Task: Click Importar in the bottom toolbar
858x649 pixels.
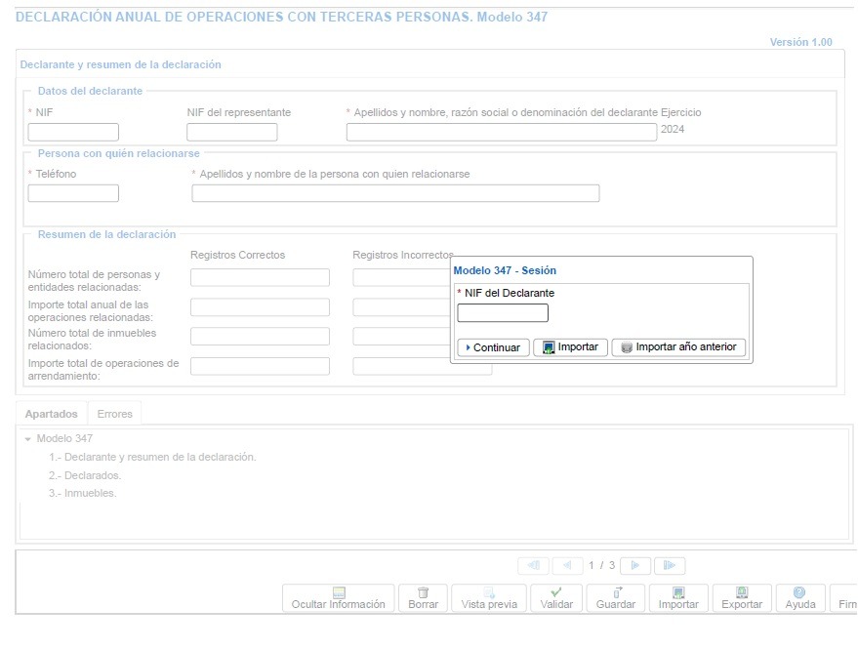Action: coord(678,592)
